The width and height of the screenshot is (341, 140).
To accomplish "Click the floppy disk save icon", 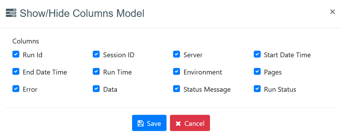I will (x=141, y=123).
